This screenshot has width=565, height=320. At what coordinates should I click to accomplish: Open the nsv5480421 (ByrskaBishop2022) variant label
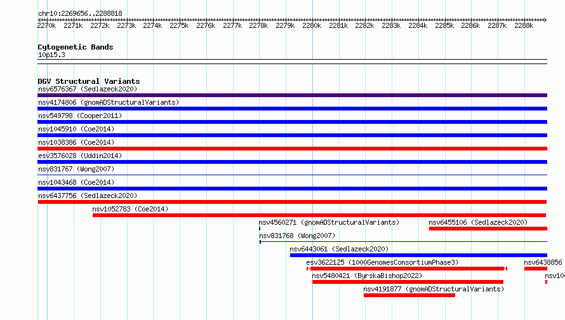coord(367,276)
